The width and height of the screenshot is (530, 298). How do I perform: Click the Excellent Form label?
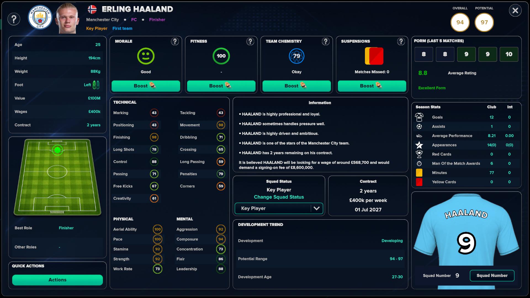[x=432, y=88]
